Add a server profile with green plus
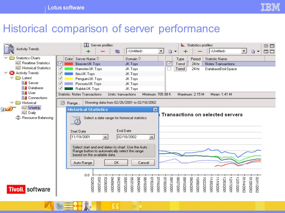This screenshot has height=213, width=285. pos(88,51)
